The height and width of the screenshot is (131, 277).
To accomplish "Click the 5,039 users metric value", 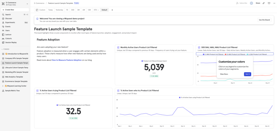I will click(154, 67).
